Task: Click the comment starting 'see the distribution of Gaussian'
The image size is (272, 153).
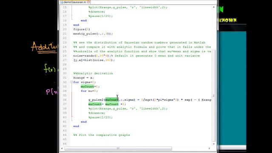Action: [139, 42]
